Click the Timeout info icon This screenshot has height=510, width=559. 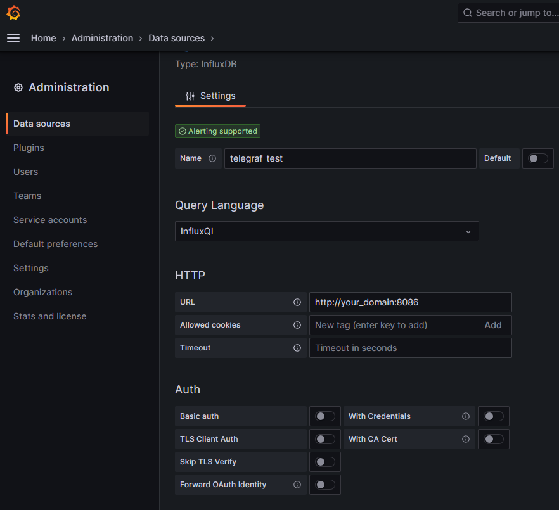pos(297,348)
